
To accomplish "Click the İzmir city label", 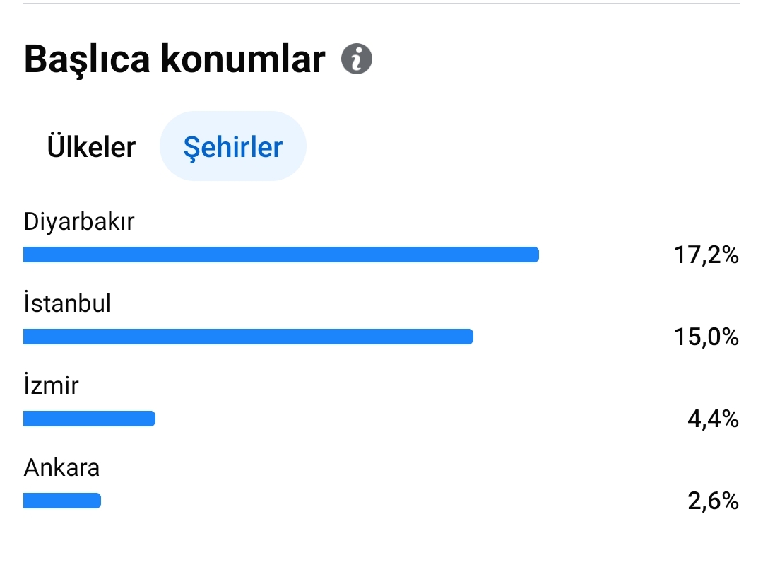I will pos(51,385).
